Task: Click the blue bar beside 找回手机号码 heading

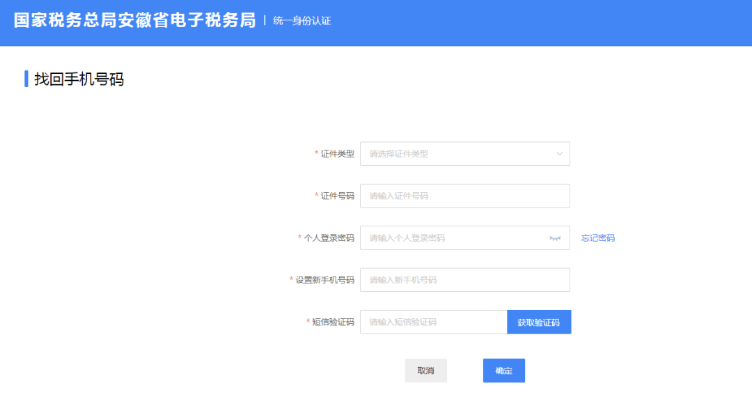Action: (26, 79)
